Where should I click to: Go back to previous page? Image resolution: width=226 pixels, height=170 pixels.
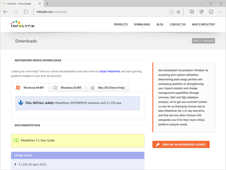[5, 12]
